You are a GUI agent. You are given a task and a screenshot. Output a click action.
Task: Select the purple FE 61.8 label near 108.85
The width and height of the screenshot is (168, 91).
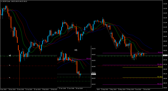pos(160,52)
